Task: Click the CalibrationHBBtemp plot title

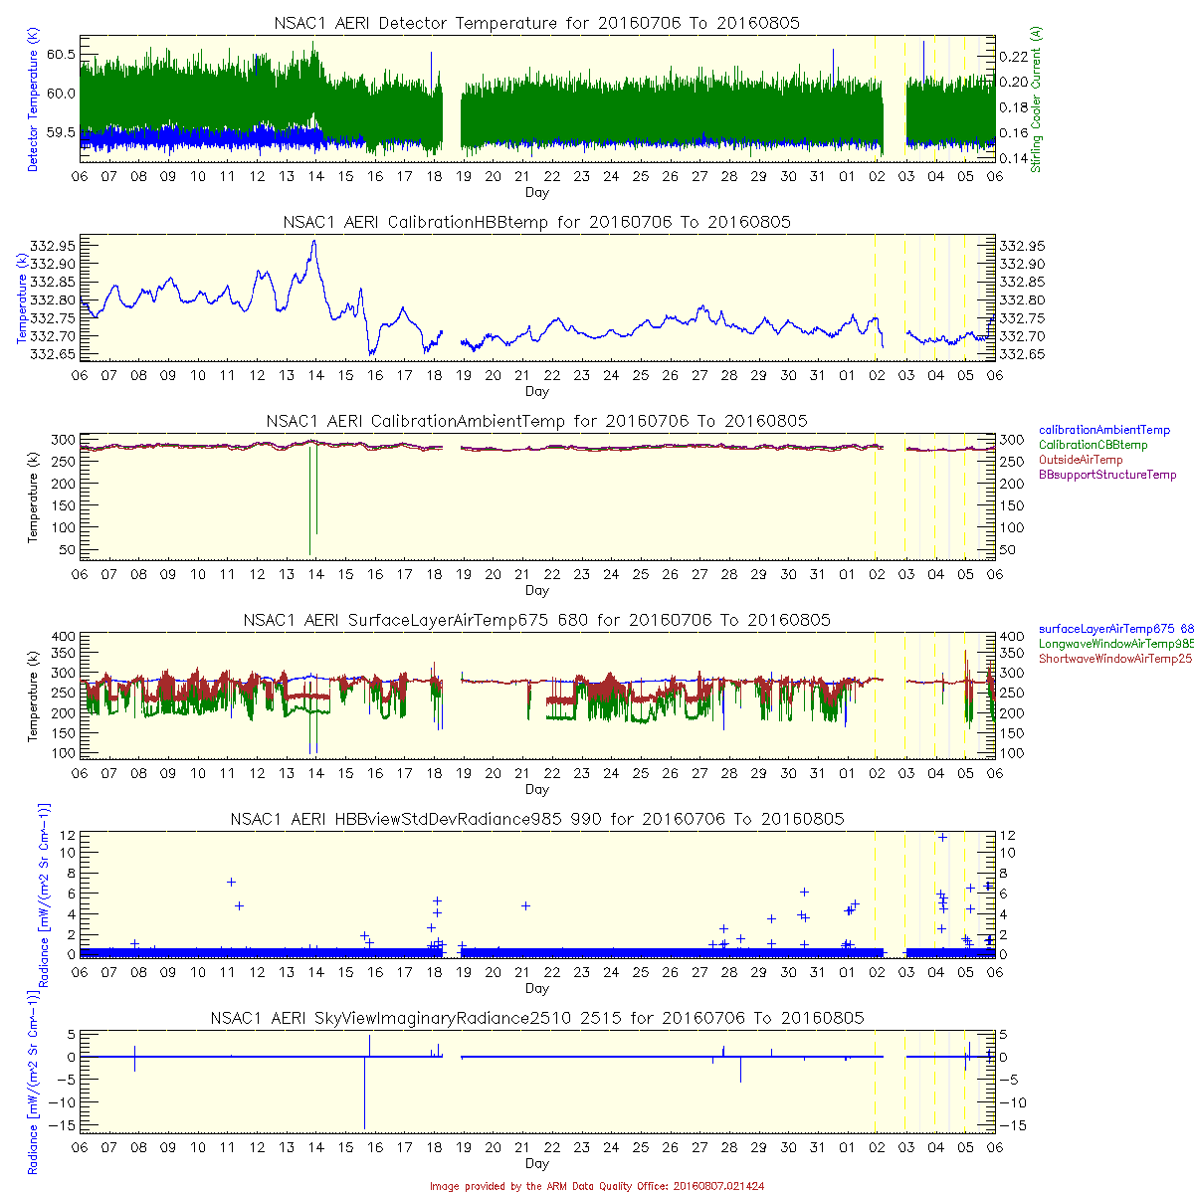Action: pyautogui.click(x=536, y=222)
